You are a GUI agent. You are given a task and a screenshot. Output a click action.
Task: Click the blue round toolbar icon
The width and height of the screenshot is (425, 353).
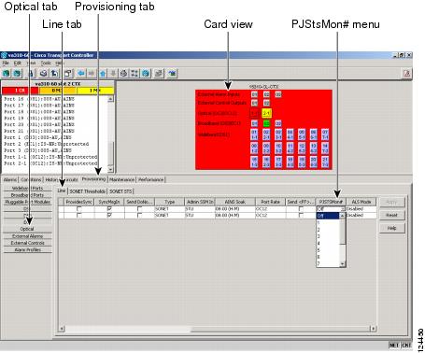pos(146,74)
